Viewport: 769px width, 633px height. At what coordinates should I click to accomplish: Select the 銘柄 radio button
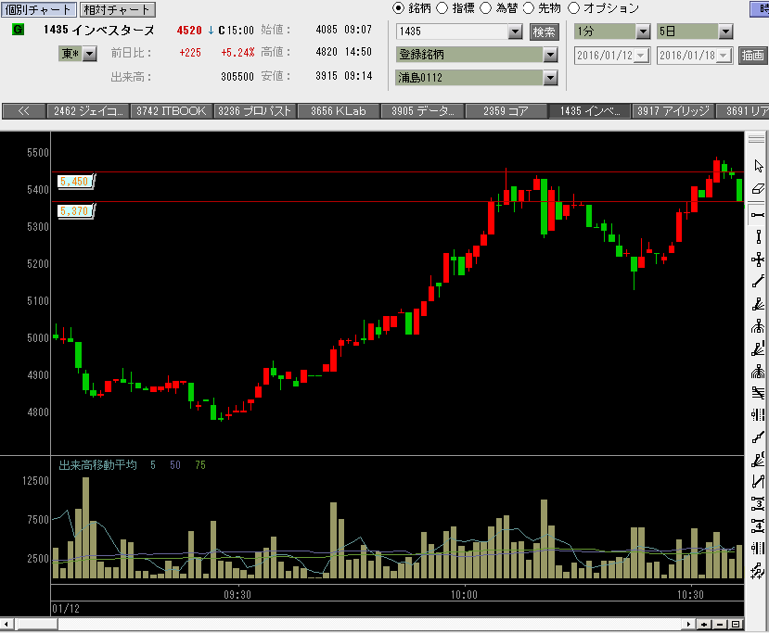point(398,8)
